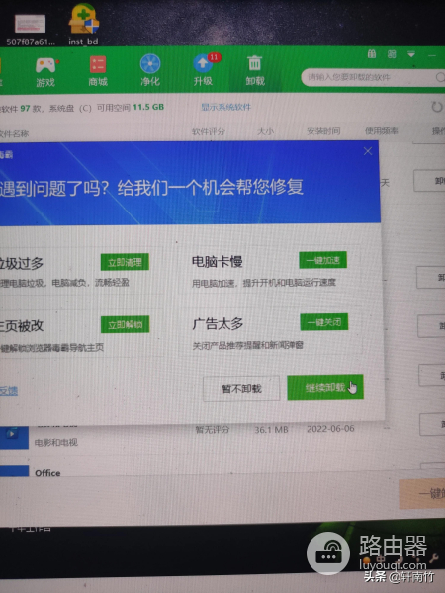The height and width of the screenshot is (593, 445).
Task: Click 暂不卸载 button
Action: tap(241, 388)
